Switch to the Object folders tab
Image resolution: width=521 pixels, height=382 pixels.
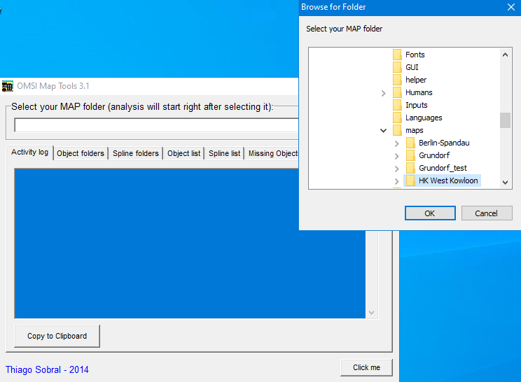[x=81, y=153]
